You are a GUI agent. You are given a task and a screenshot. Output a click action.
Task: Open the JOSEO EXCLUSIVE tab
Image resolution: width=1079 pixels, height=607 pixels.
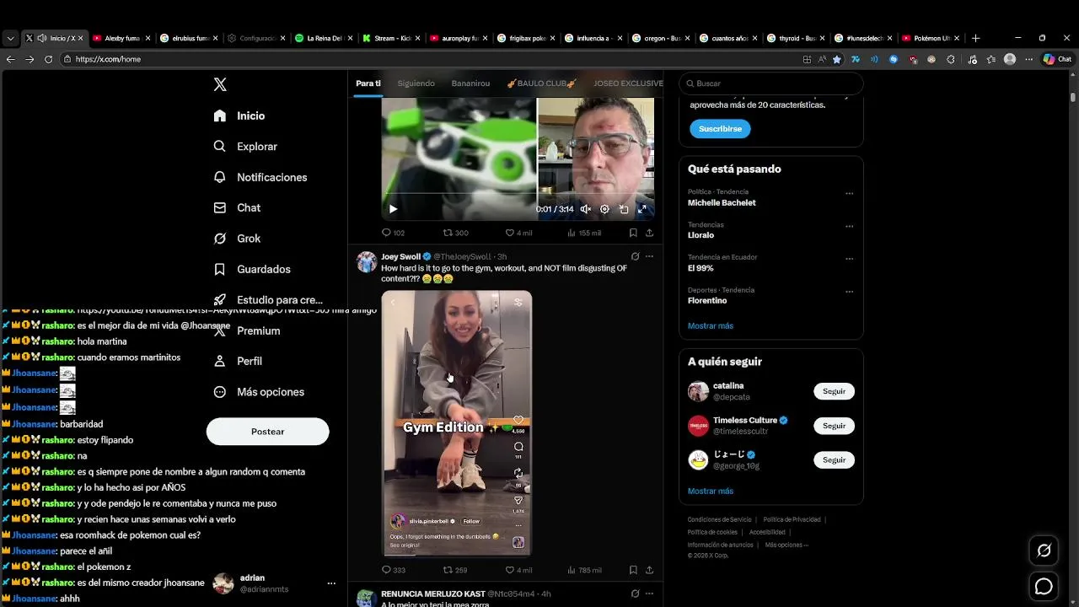(628, 83)
